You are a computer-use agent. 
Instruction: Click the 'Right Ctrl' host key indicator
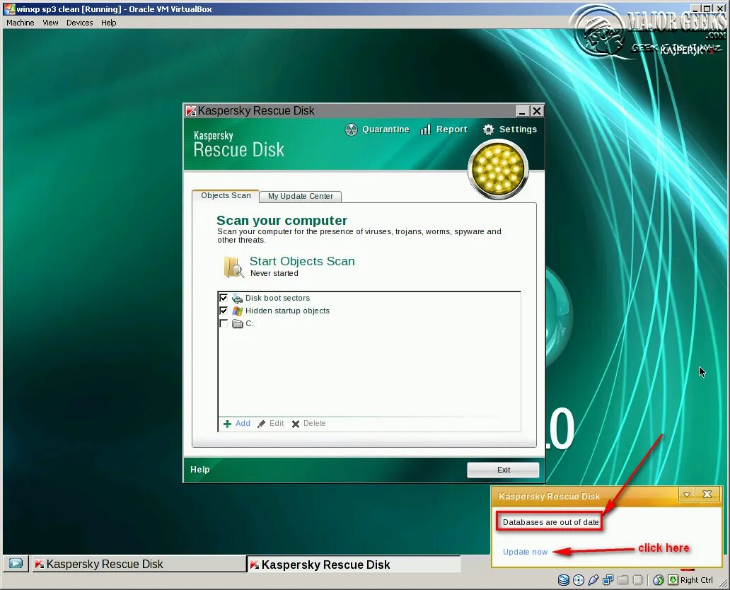click(697, 580)
